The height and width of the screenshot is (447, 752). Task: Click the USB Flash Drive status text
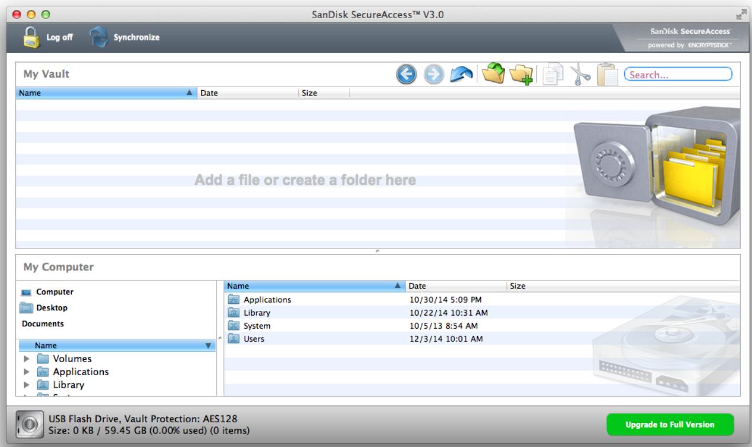coord(143,419)
